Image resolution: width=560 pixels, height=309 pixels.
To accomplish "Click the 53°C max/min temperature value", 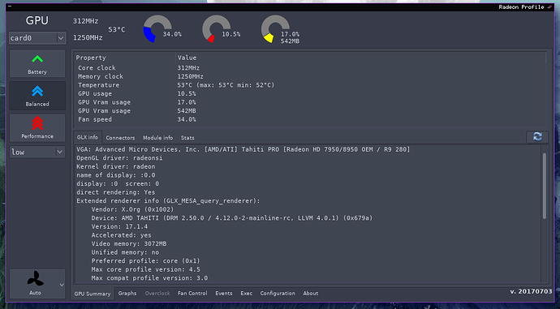I will coord(226,85).
